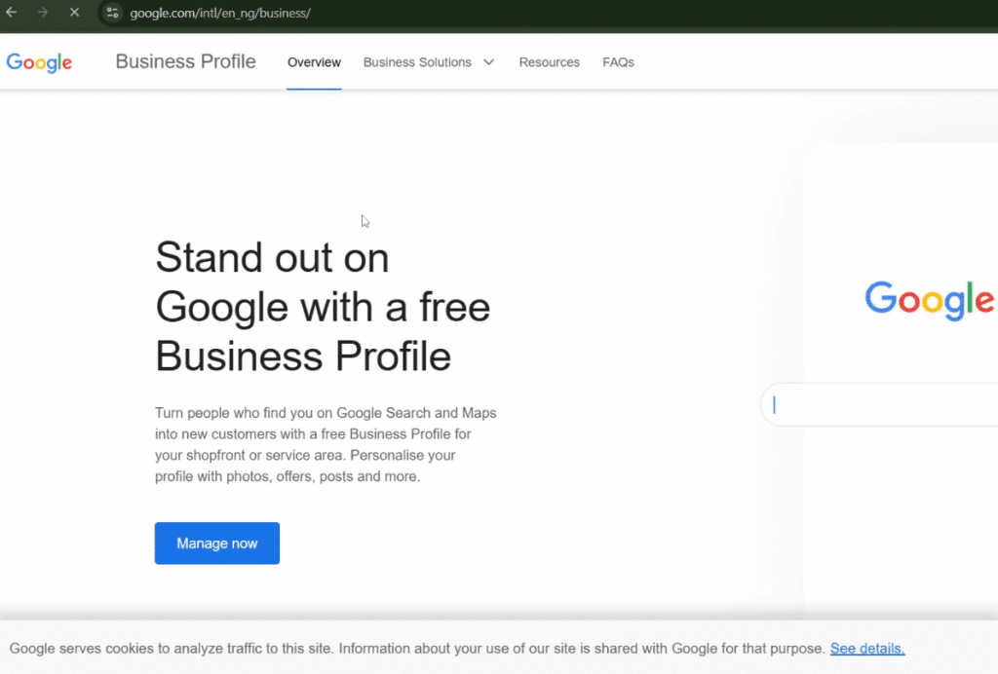998x674 pixels.
Task: Click the Google logo in the navigation bar
Action: 39,62
